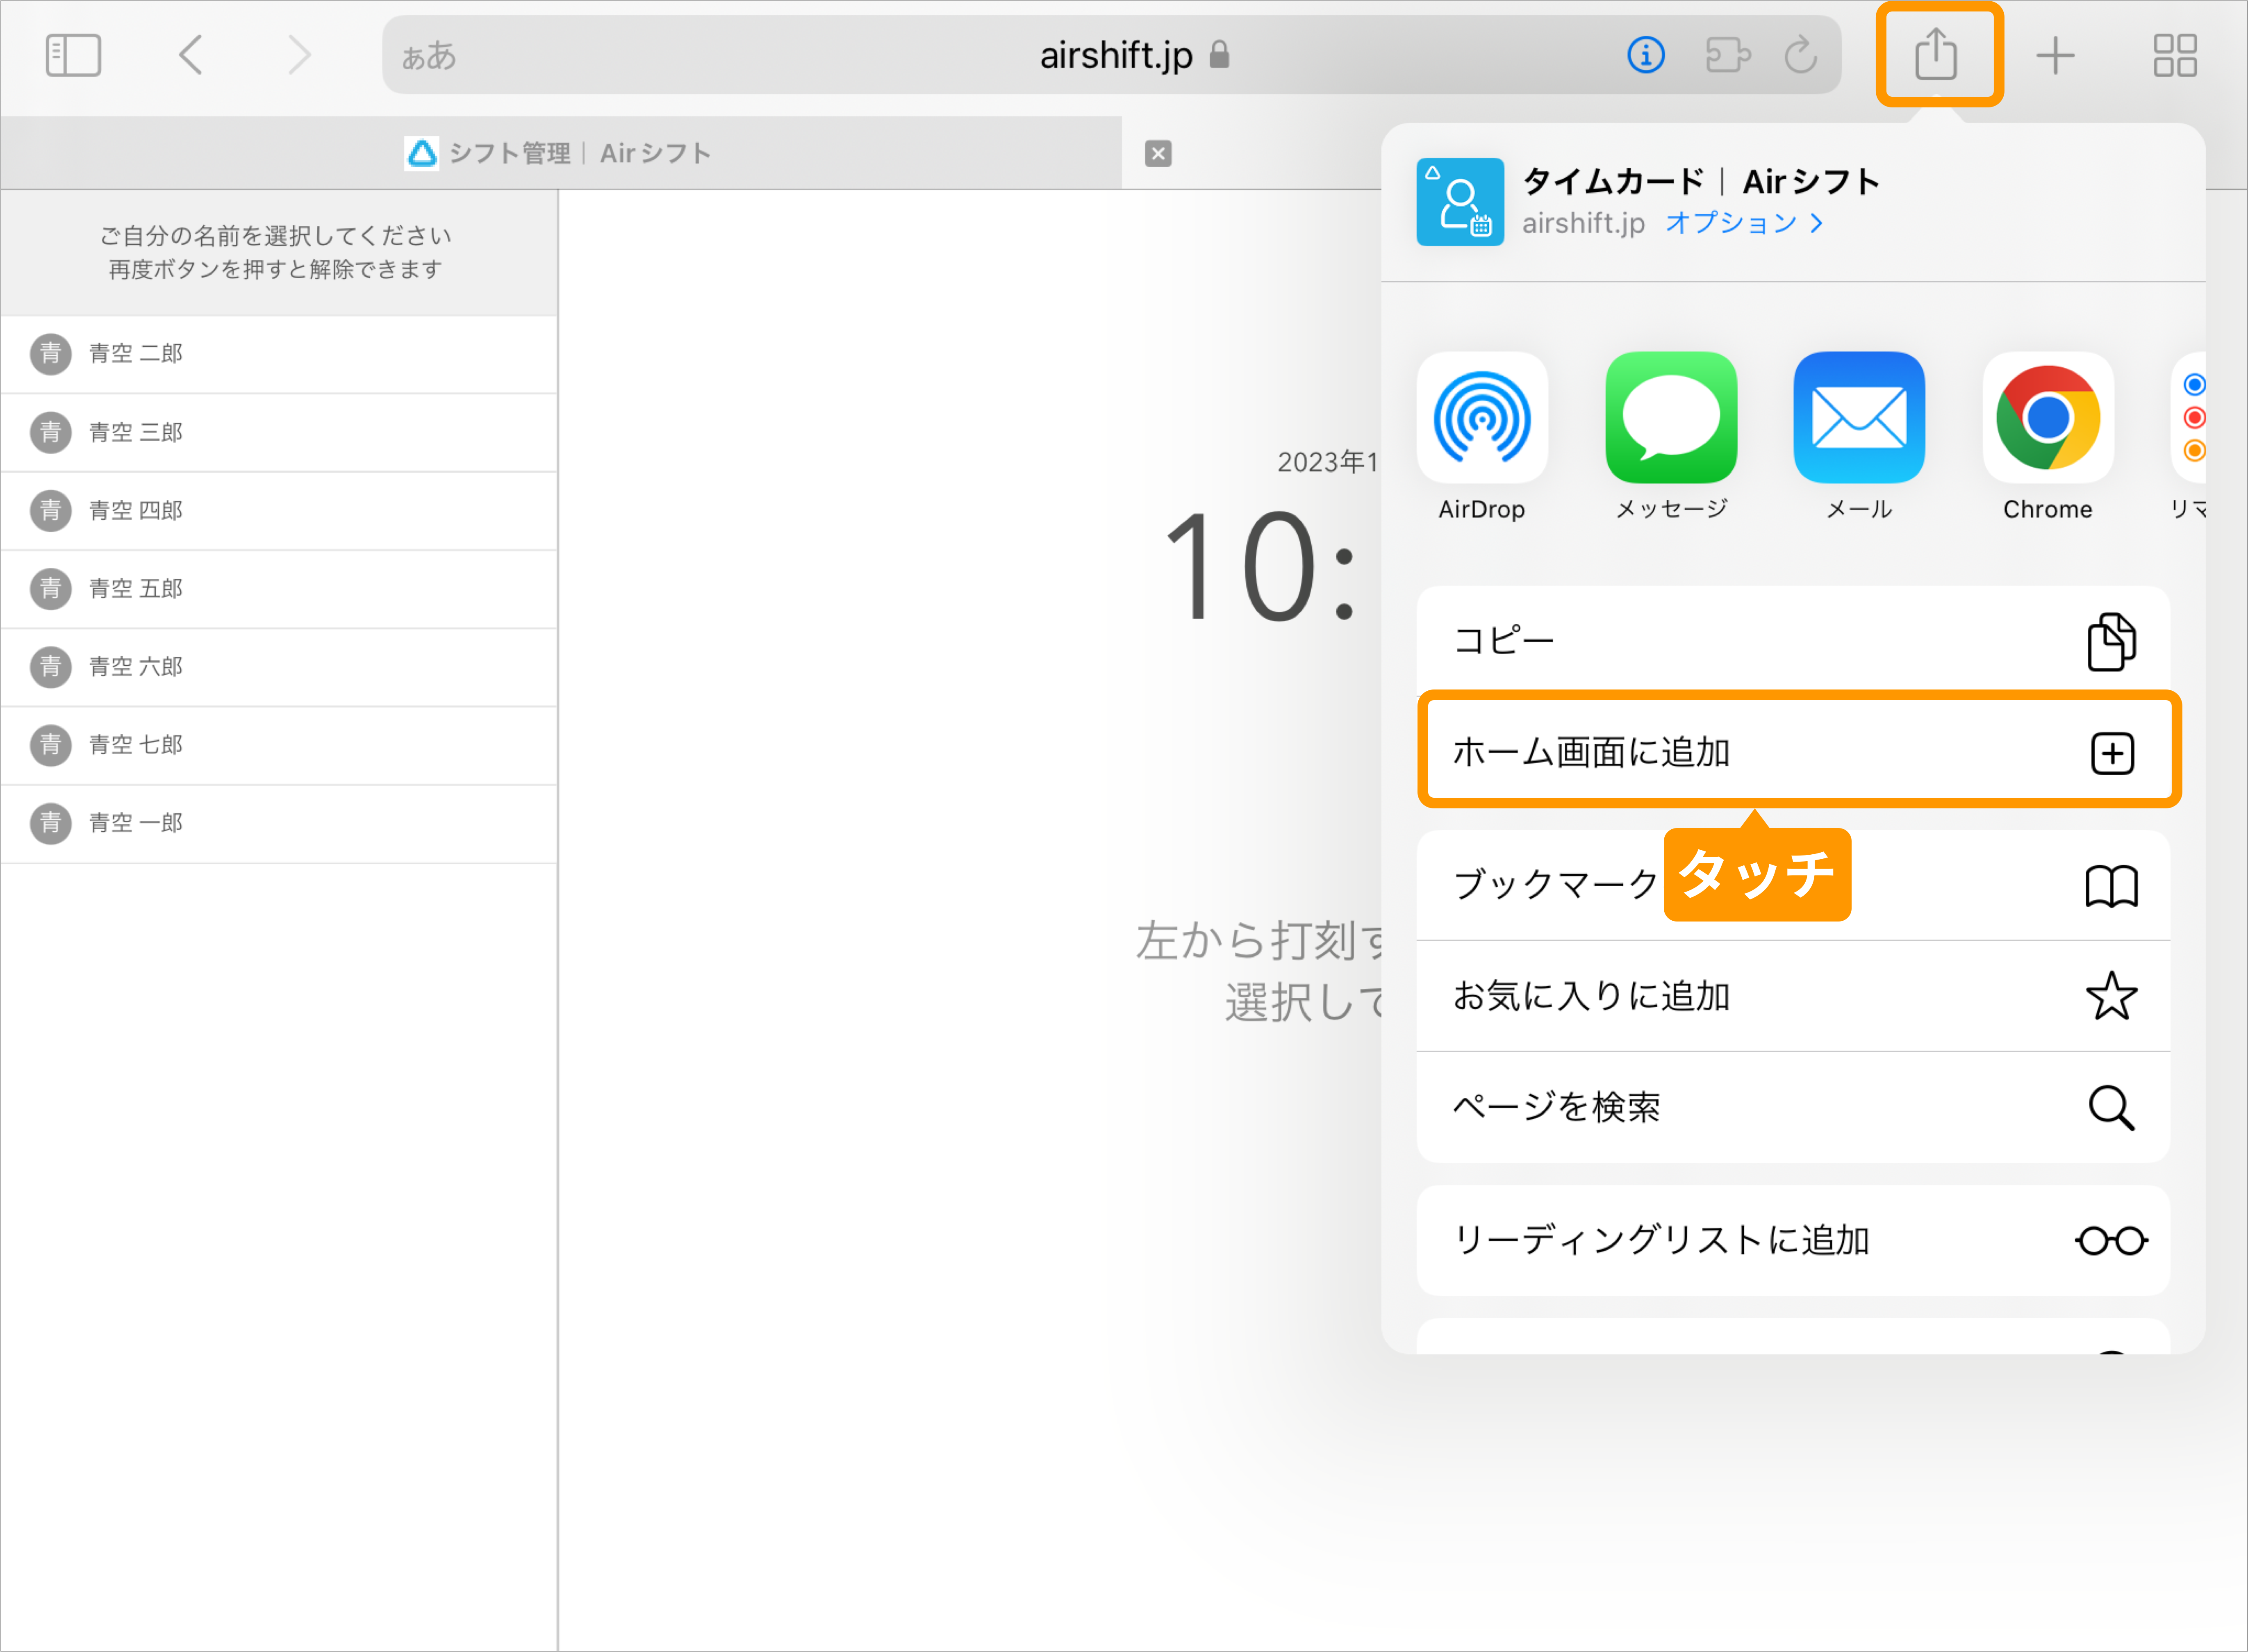
Task: Select employee 青空 四郎
Action: click(279, 511)
